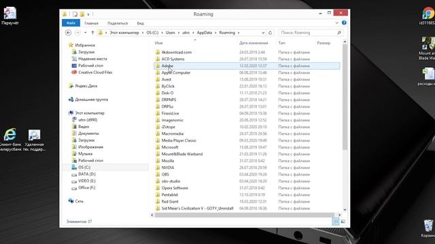Select the Adobe folder icon

[158, 66]
